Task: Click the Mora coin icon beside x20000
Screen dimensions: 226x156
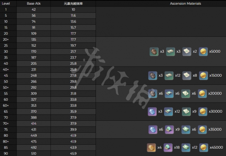Action: pos(202,93)
